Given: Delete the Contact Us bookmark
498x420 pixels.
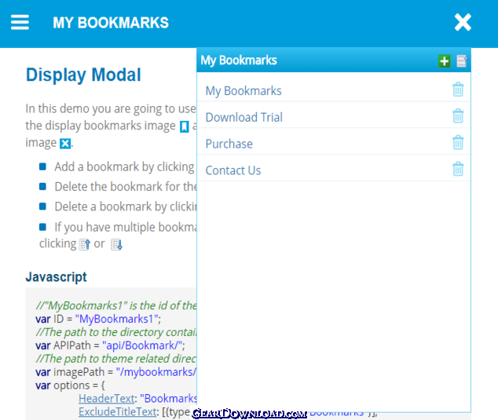Looking at the screenshot, I should point(458,170).
